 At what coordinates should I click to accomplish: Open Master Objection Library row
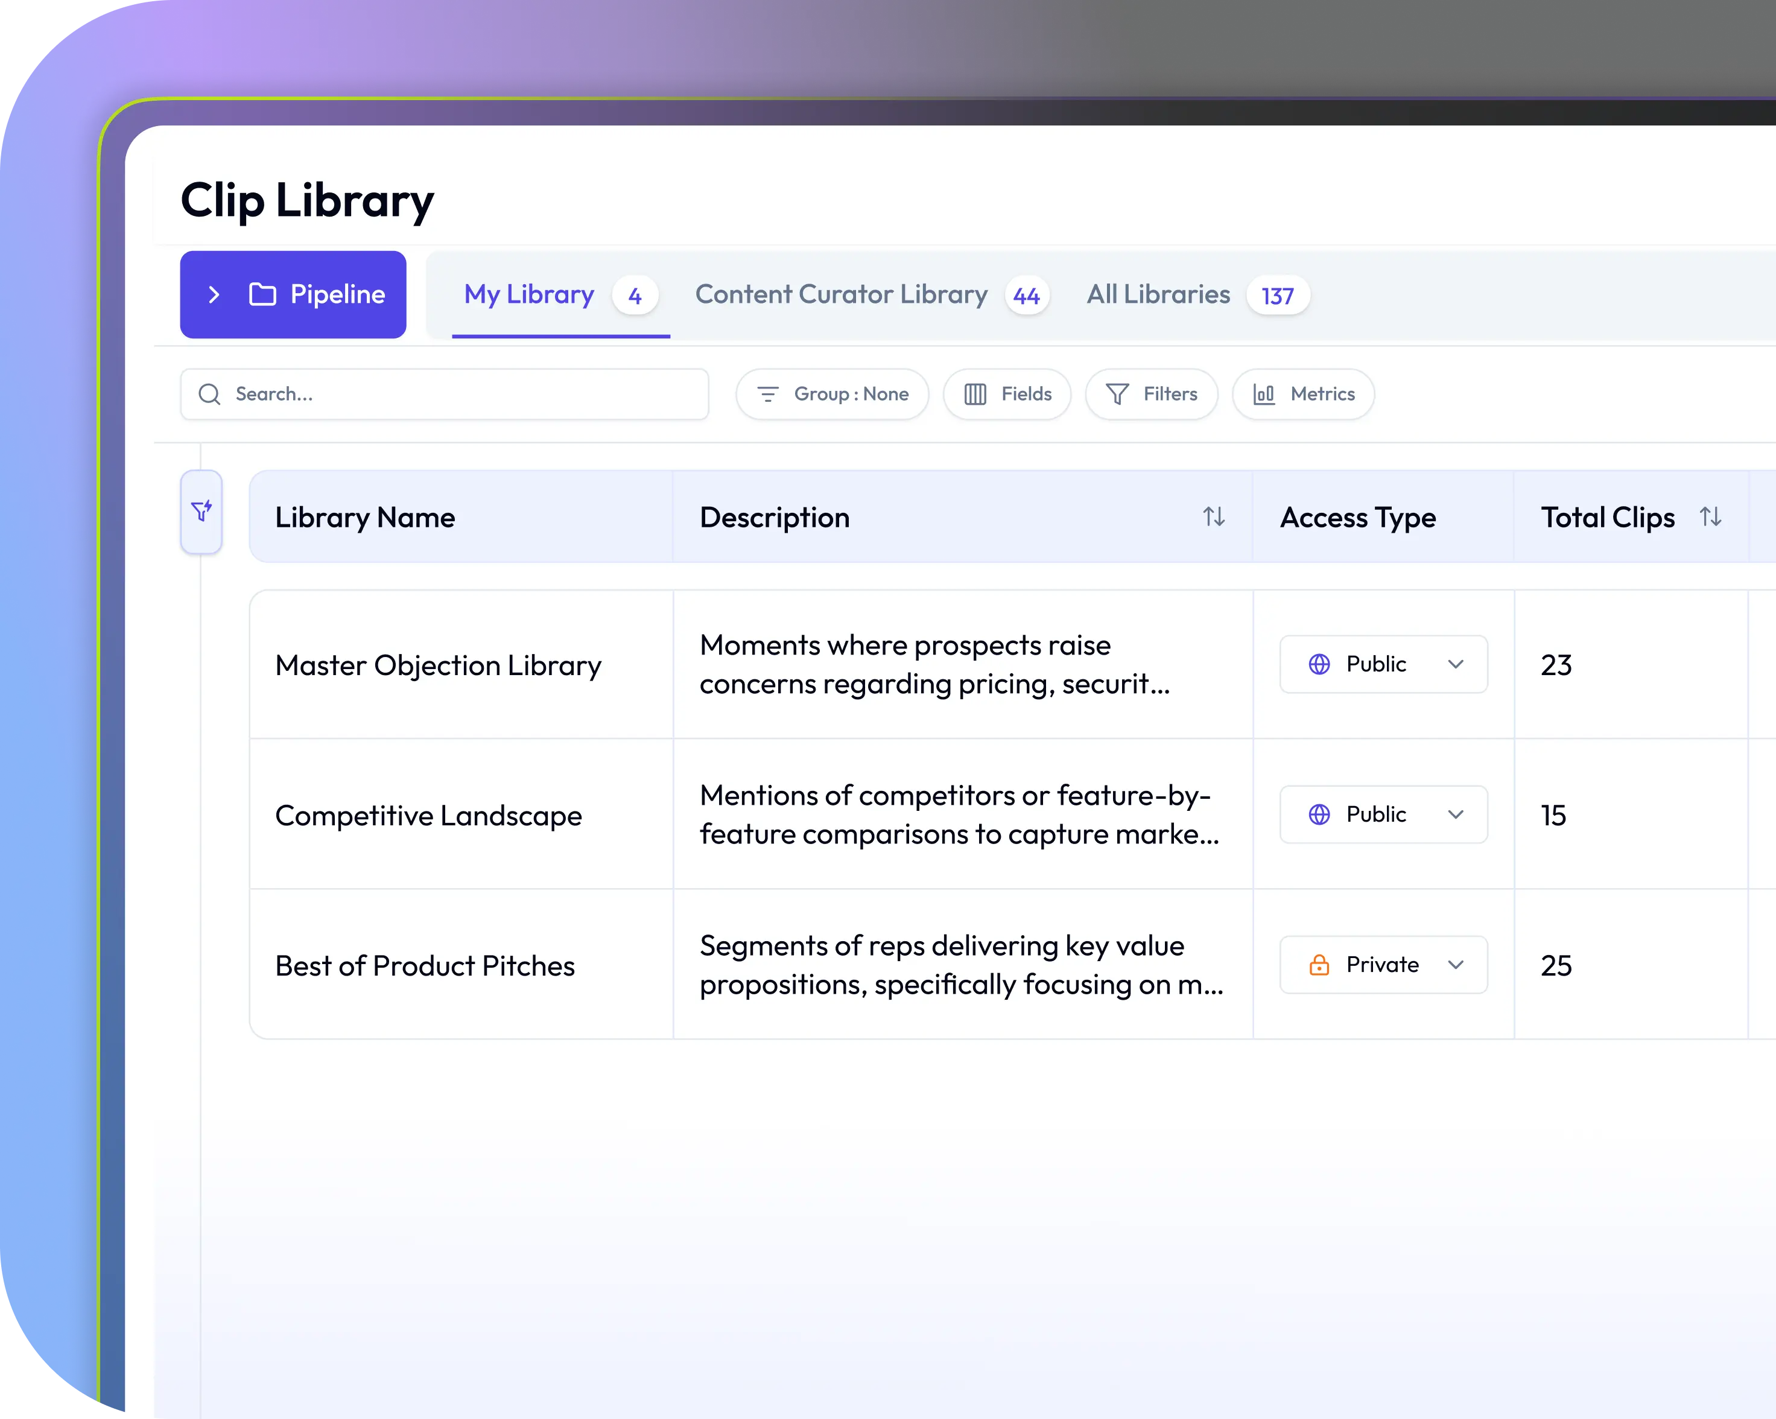click(438, 665)
